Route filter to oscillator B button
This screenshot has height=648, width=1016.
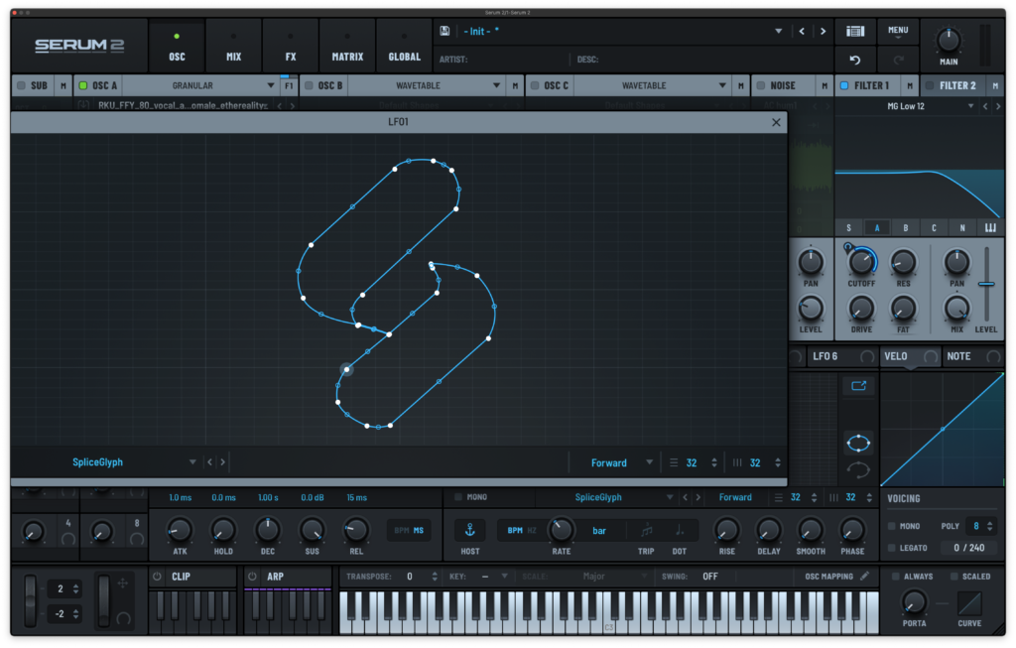pos(905,228)
